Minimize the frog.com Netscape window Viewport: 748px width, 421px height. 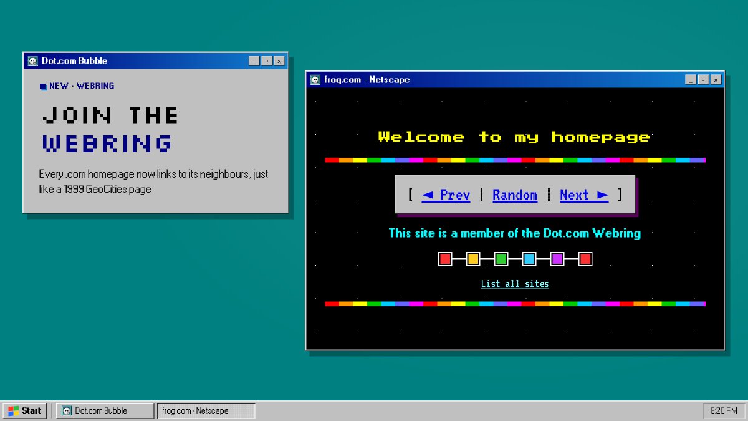pyautogui.click(x=691, y=80)
